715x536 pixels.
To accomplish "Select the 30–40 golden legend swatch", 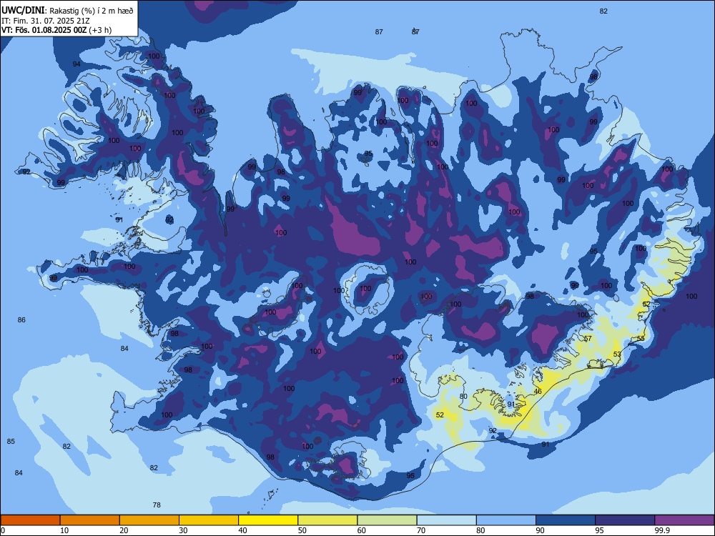I will coord(209,520).
